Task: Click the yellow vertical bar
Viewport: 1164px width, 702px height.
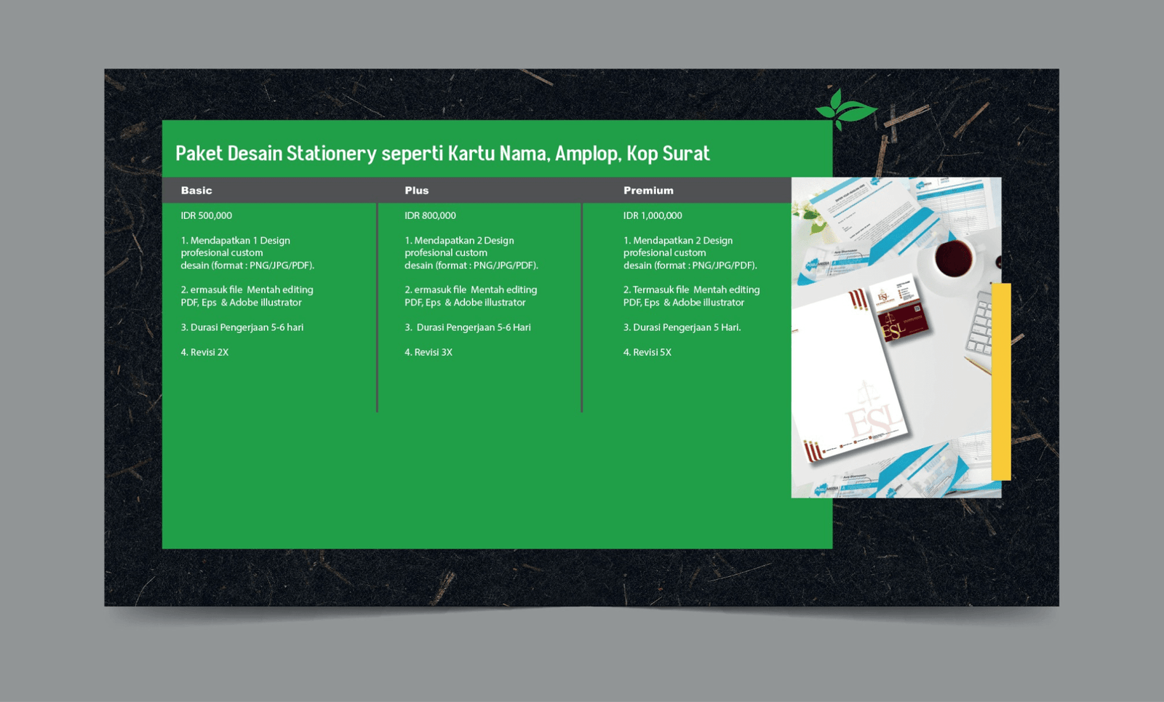Action: click(x=1001, y=382)
